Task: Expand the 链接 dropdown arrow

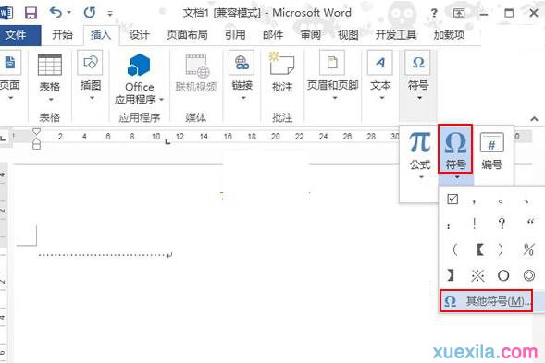Action: click(243, 98)
